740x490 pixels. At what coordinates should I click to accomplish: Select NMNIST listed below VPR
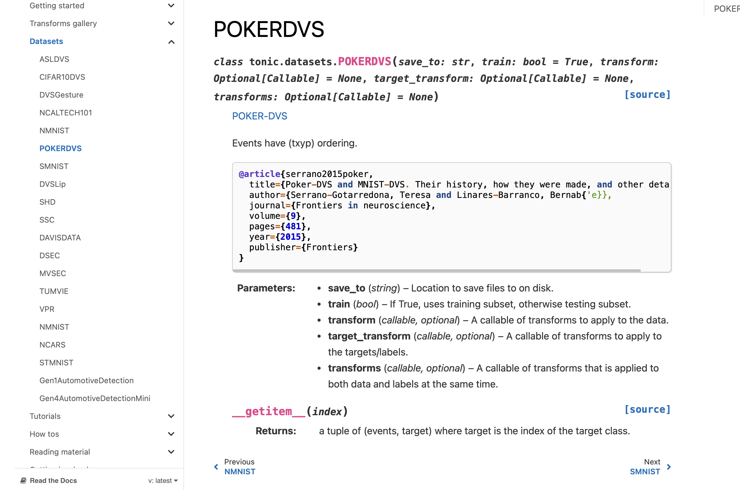click(54, 327)
